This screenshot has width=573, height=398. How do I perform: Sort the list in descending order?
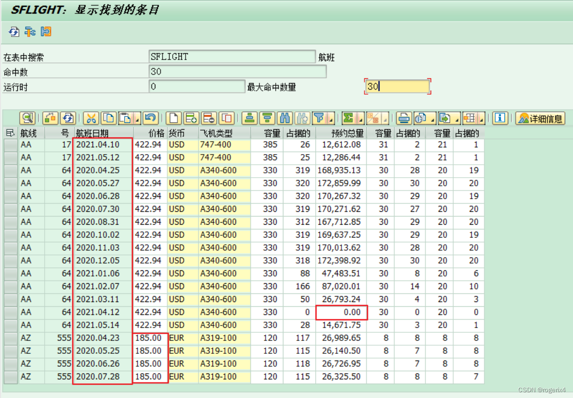(266, 119)
